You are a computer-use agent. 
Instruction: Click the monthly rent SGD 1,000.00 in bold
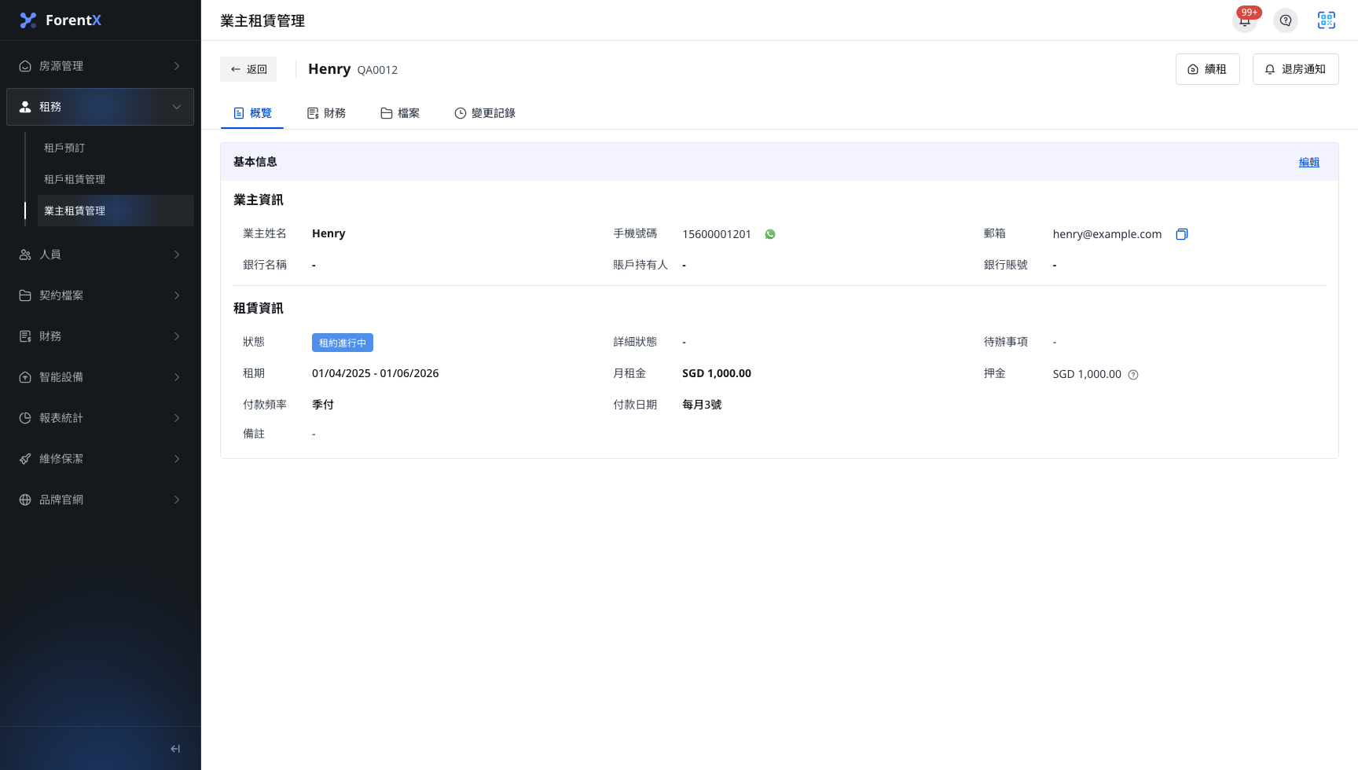pos(717,373)
